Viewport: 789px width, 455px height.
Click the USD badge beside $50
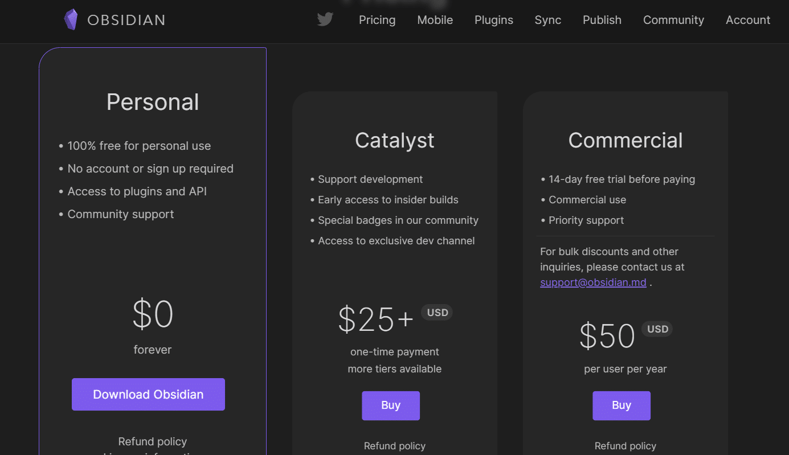(657, 329)
